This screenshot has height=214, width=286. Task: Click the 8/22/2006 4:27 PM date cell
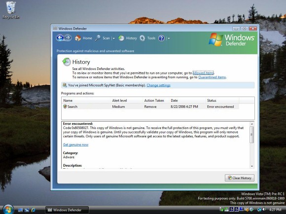coord(184,107)
